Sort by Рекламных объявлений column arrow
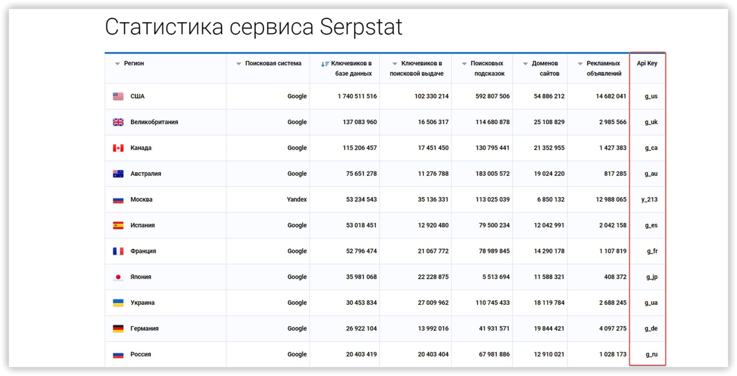 pyautogui.click(x=580, y=64)
